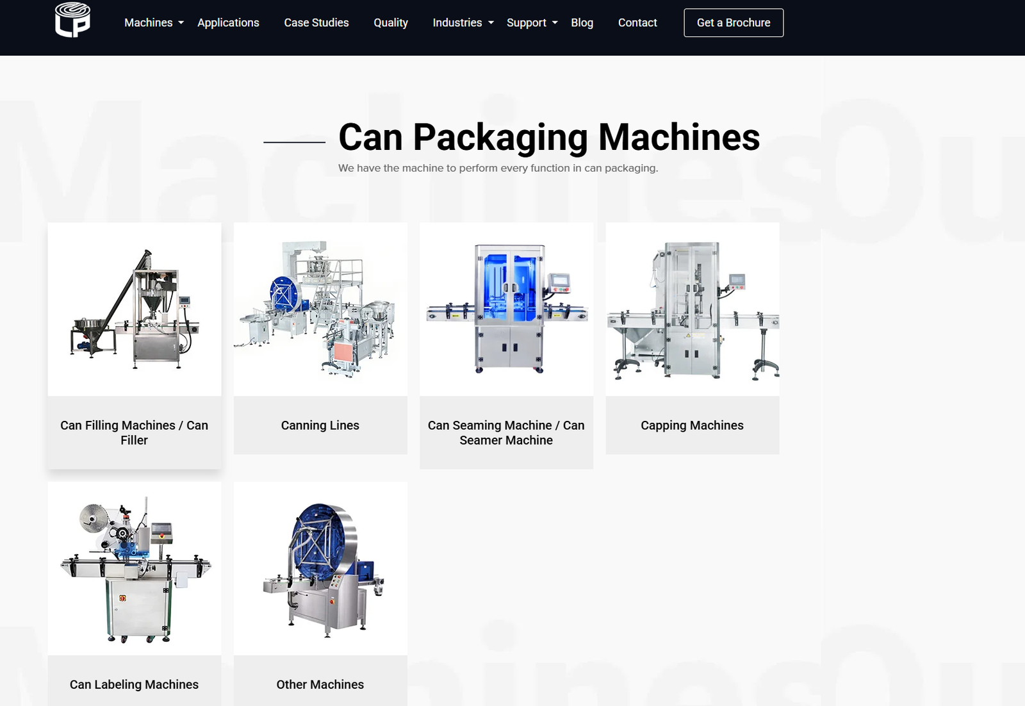Viewport: 1025px width, 706px height.
Task: Expand the Industries dropdown caret
Action: (491, 22)
